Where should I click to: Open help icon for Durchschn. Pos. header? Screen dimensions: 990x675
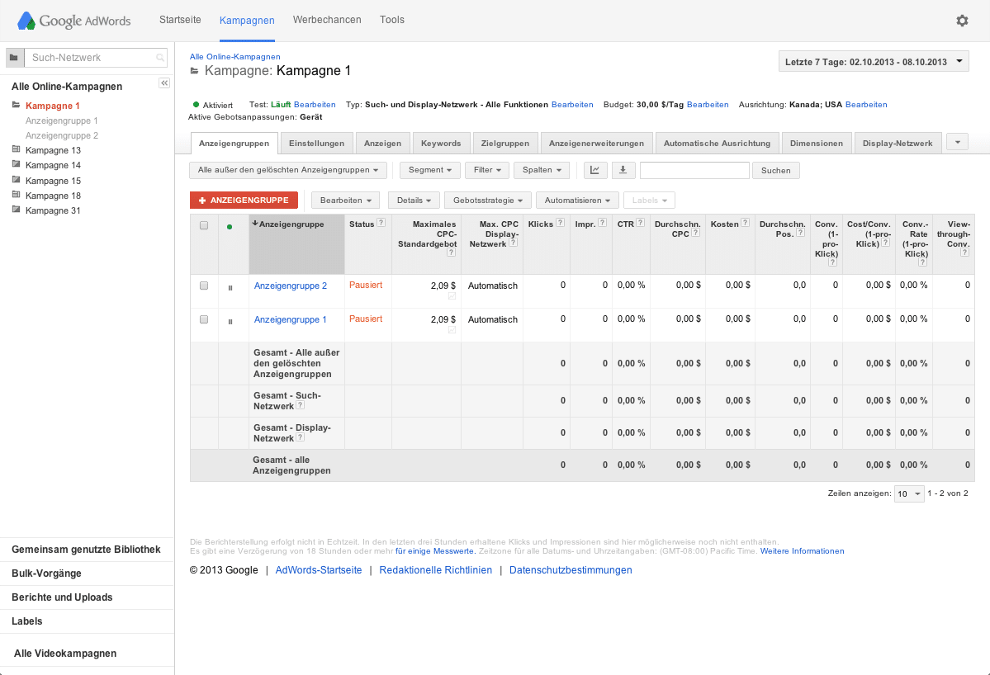(x=801, y=233)
